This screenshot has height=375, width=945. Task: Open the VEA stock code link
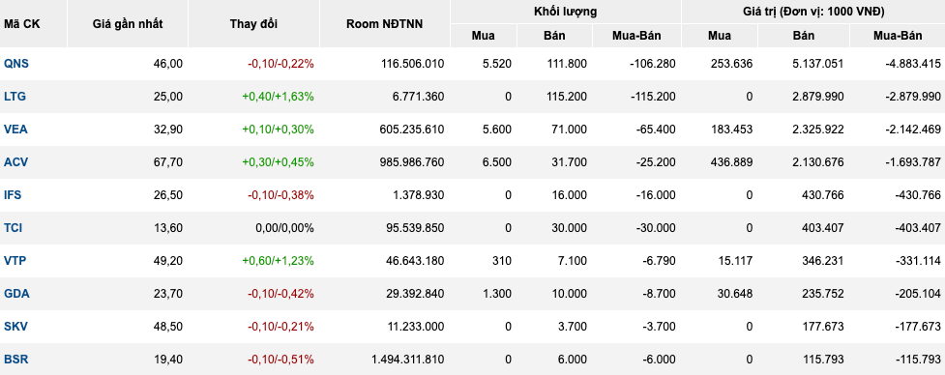[x=15, y=129]
